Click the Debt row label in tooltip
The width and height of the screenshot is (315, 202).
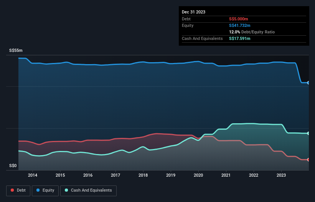pyautogui.click(x=186, y=19)
